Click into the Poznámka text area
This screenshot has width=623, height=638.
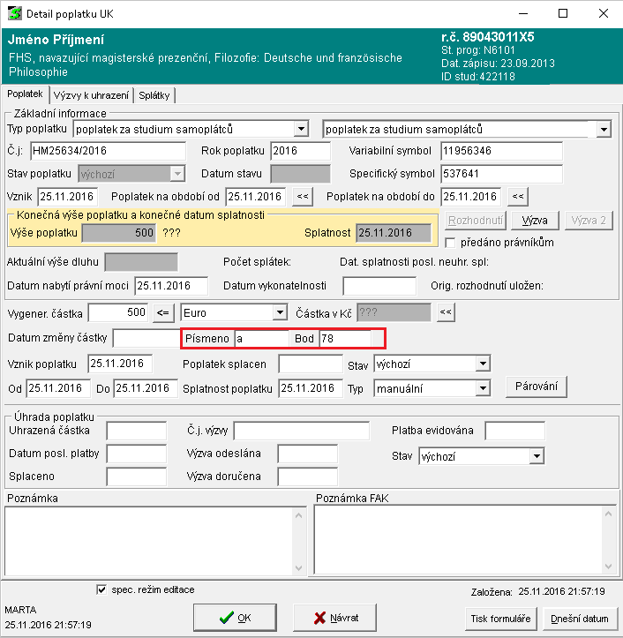click(155, 538)
